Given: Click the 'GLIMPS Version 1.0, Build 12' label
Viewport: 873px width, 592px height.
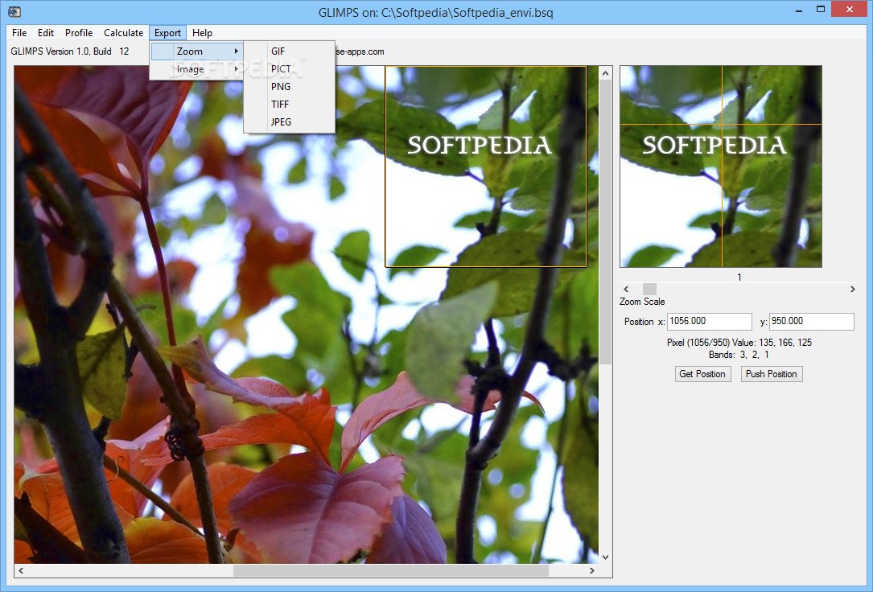Looking at the screenshot, I should pos(69,51).
